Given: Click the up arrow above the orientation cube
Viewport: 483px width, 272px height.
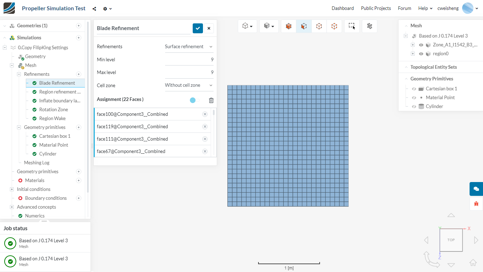Looking at the screenshot, I should [x=451, y=215].
